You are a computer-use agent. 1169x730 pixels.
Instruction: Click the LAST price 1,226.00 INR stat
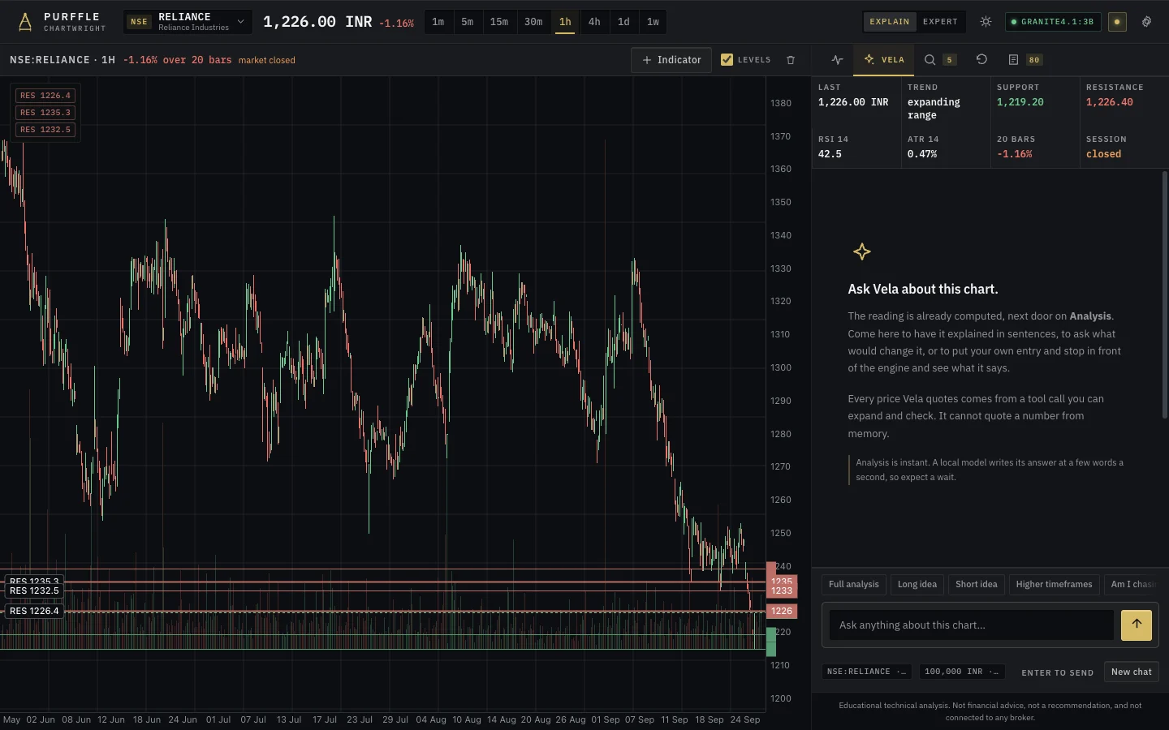853,102
